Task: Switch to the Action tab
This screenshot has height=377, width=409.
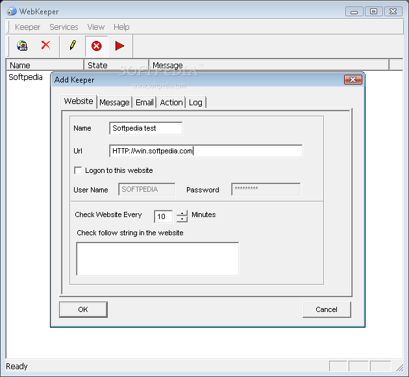Action: click(x=171, y=102)
